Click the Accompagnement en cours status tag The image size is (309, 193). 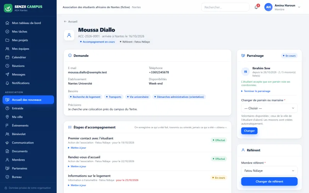(97, 42)
